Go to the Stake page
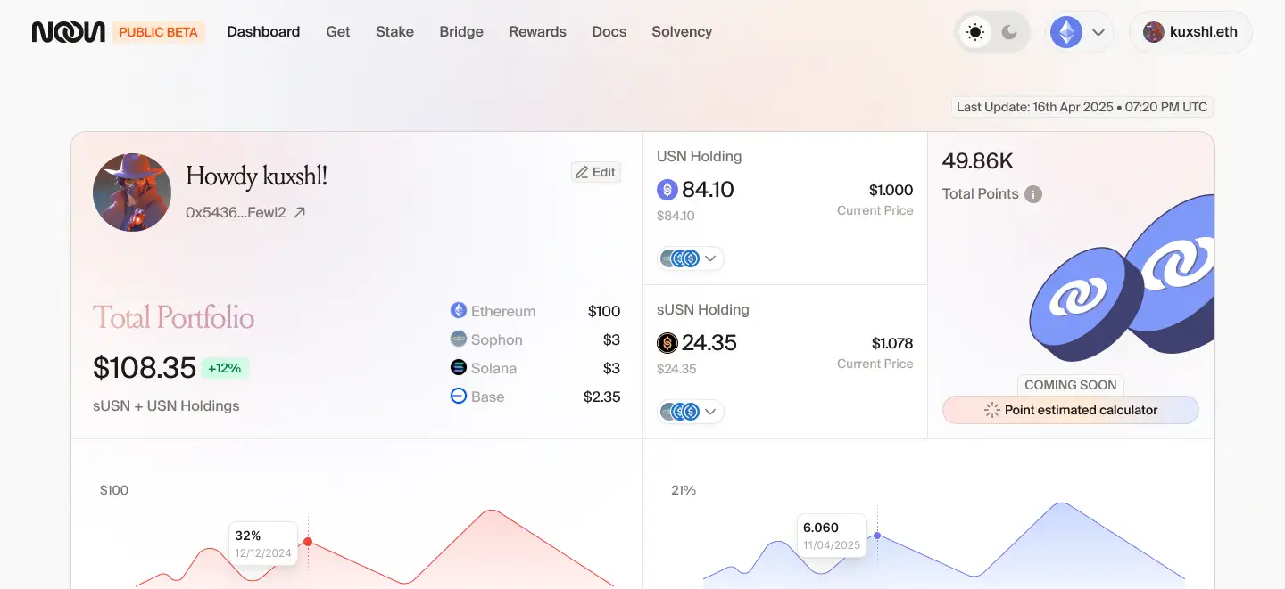Viewport: 1285px width, 589px height. tap(394, 32)
